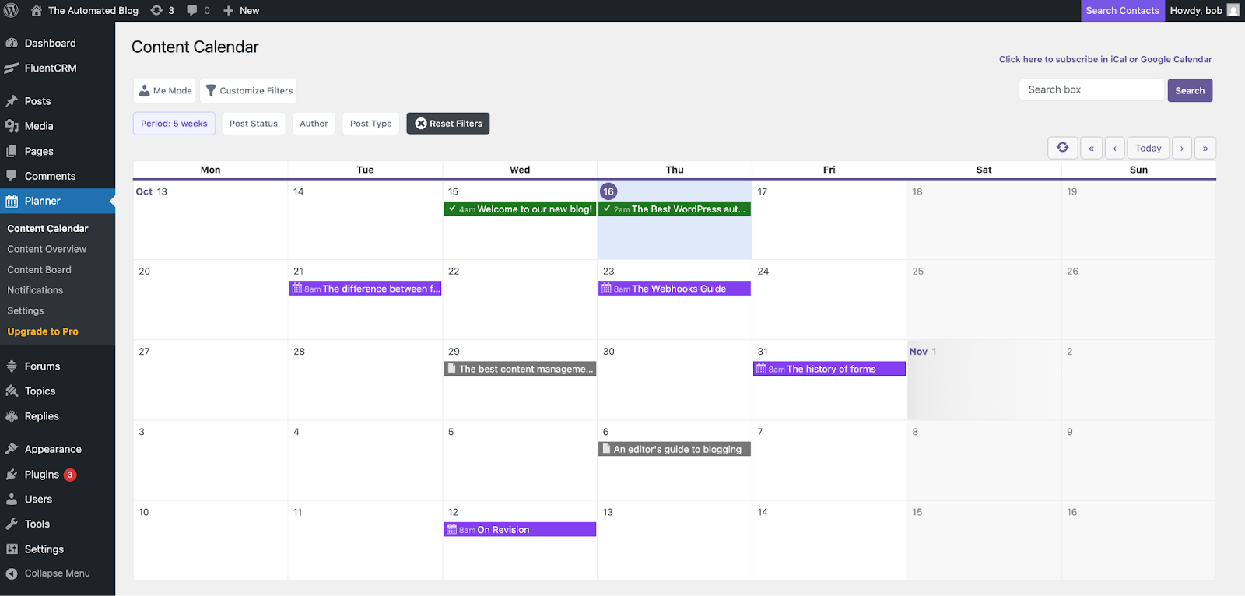
Task: Toggle Me Mode
Action: point(165,90)
